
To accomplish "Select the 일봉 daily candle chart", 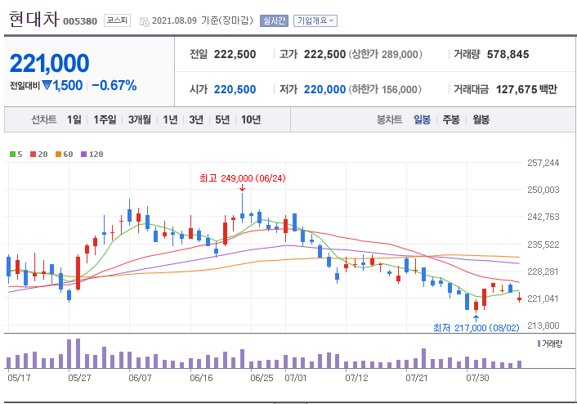I will tap(422, 119).
